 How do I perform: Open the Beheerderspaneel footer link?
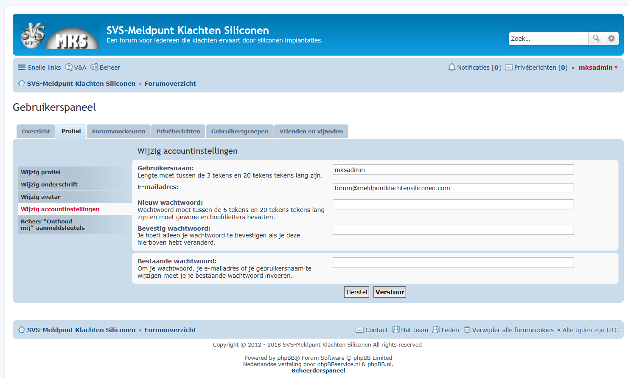click(318, 371)
